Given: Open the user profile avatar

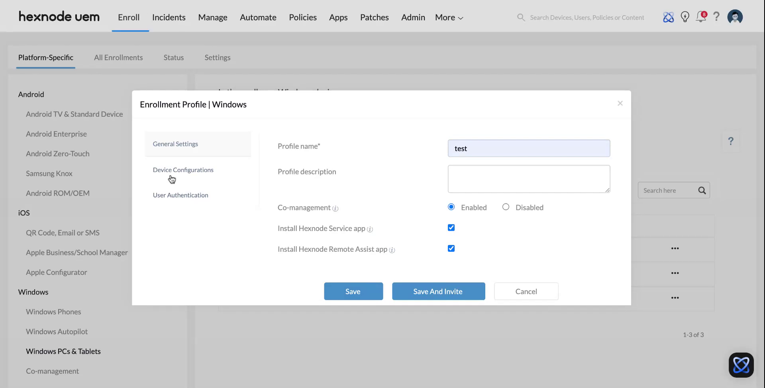Looking at the screenshot, I should click(735, 16).
